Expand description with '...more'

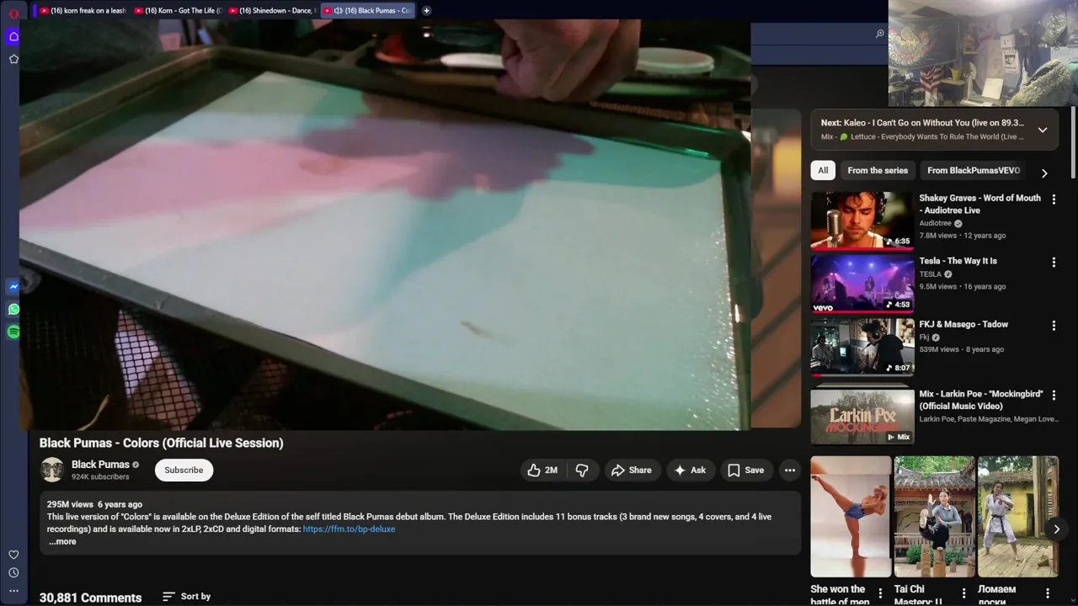[62, 541]
